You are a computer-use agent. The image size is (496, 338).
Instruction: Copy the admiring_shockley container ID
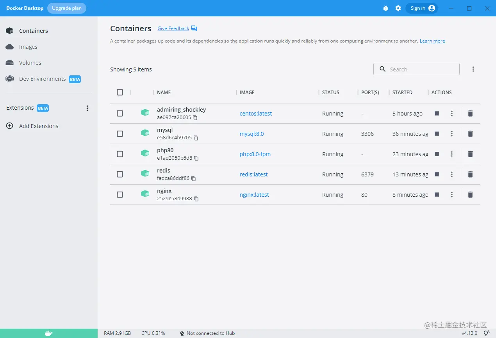pos(195,117)
